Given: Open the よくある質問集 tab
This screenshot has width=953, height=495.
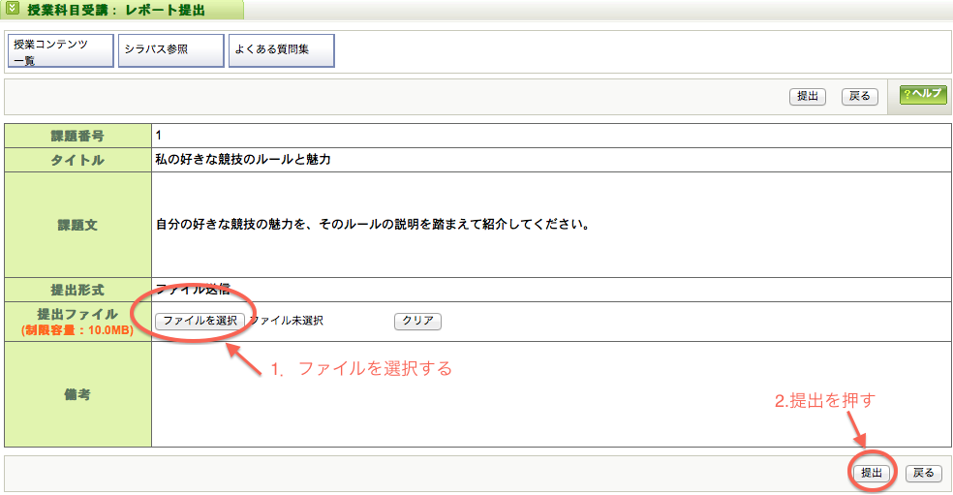Looking at the screenshot, I should (282, 50).
